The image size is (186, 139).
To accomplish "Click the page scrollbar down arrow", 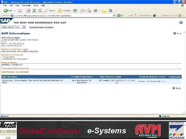I will point(184,112).
